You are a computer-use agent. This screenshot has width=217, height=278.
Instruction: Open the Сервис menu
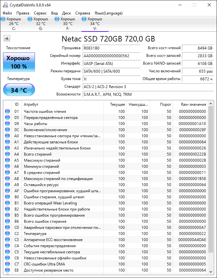click(x=40, y=13)
